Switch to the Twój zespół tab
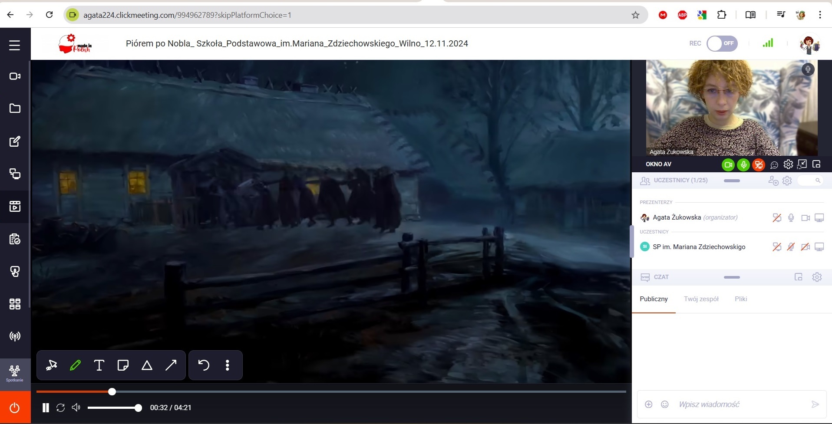Screen dimensions: 832x424 click(701, 299)
